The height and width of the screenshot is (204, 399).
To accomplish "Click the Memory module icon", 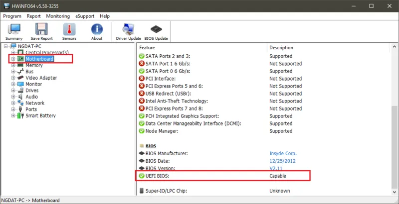I will (20, 65).
